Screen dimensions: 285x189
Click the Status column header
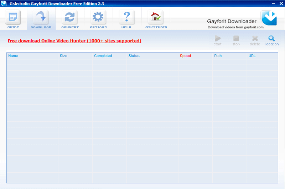tap(134, 56)
